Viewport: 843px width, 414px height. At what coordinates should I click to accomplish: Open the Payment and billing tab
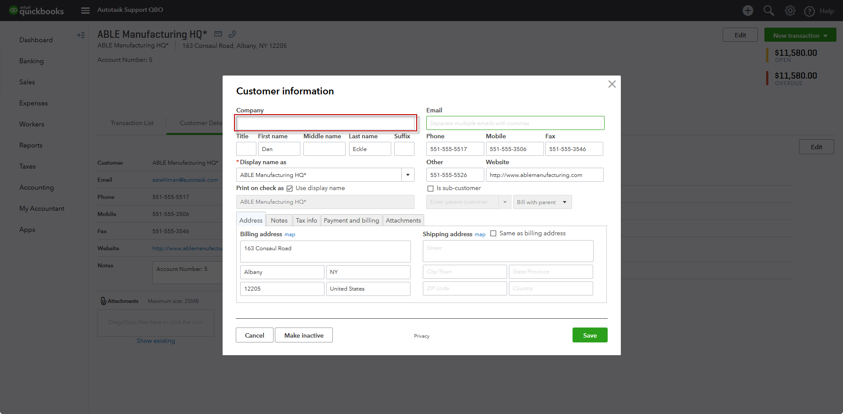351,220
